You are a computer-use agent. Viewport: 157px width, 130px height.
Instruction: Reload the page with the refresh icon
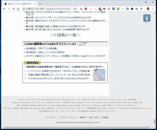[x=13, y=9]
